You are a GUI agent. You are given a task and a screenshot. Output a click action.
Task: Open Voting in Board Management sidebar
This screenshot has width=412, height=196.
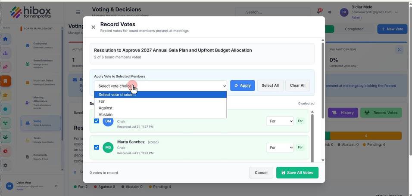[x=41, y=123]
